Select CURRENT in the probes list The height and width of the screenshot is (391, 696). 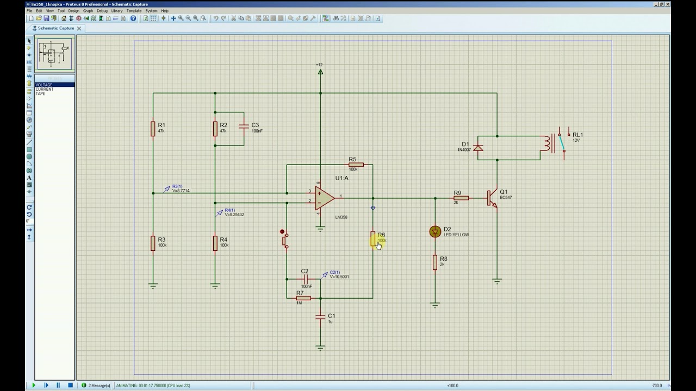54,89
